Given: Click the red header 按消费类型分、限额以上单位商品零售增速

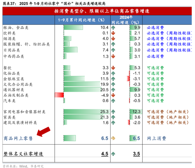Looking at the screenshot, I should coord(97,11).
